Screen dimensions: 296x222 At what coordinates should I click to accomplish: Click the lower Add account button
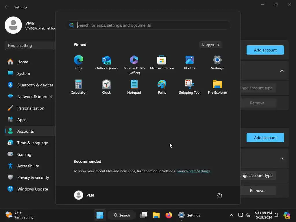pos(265,138)
